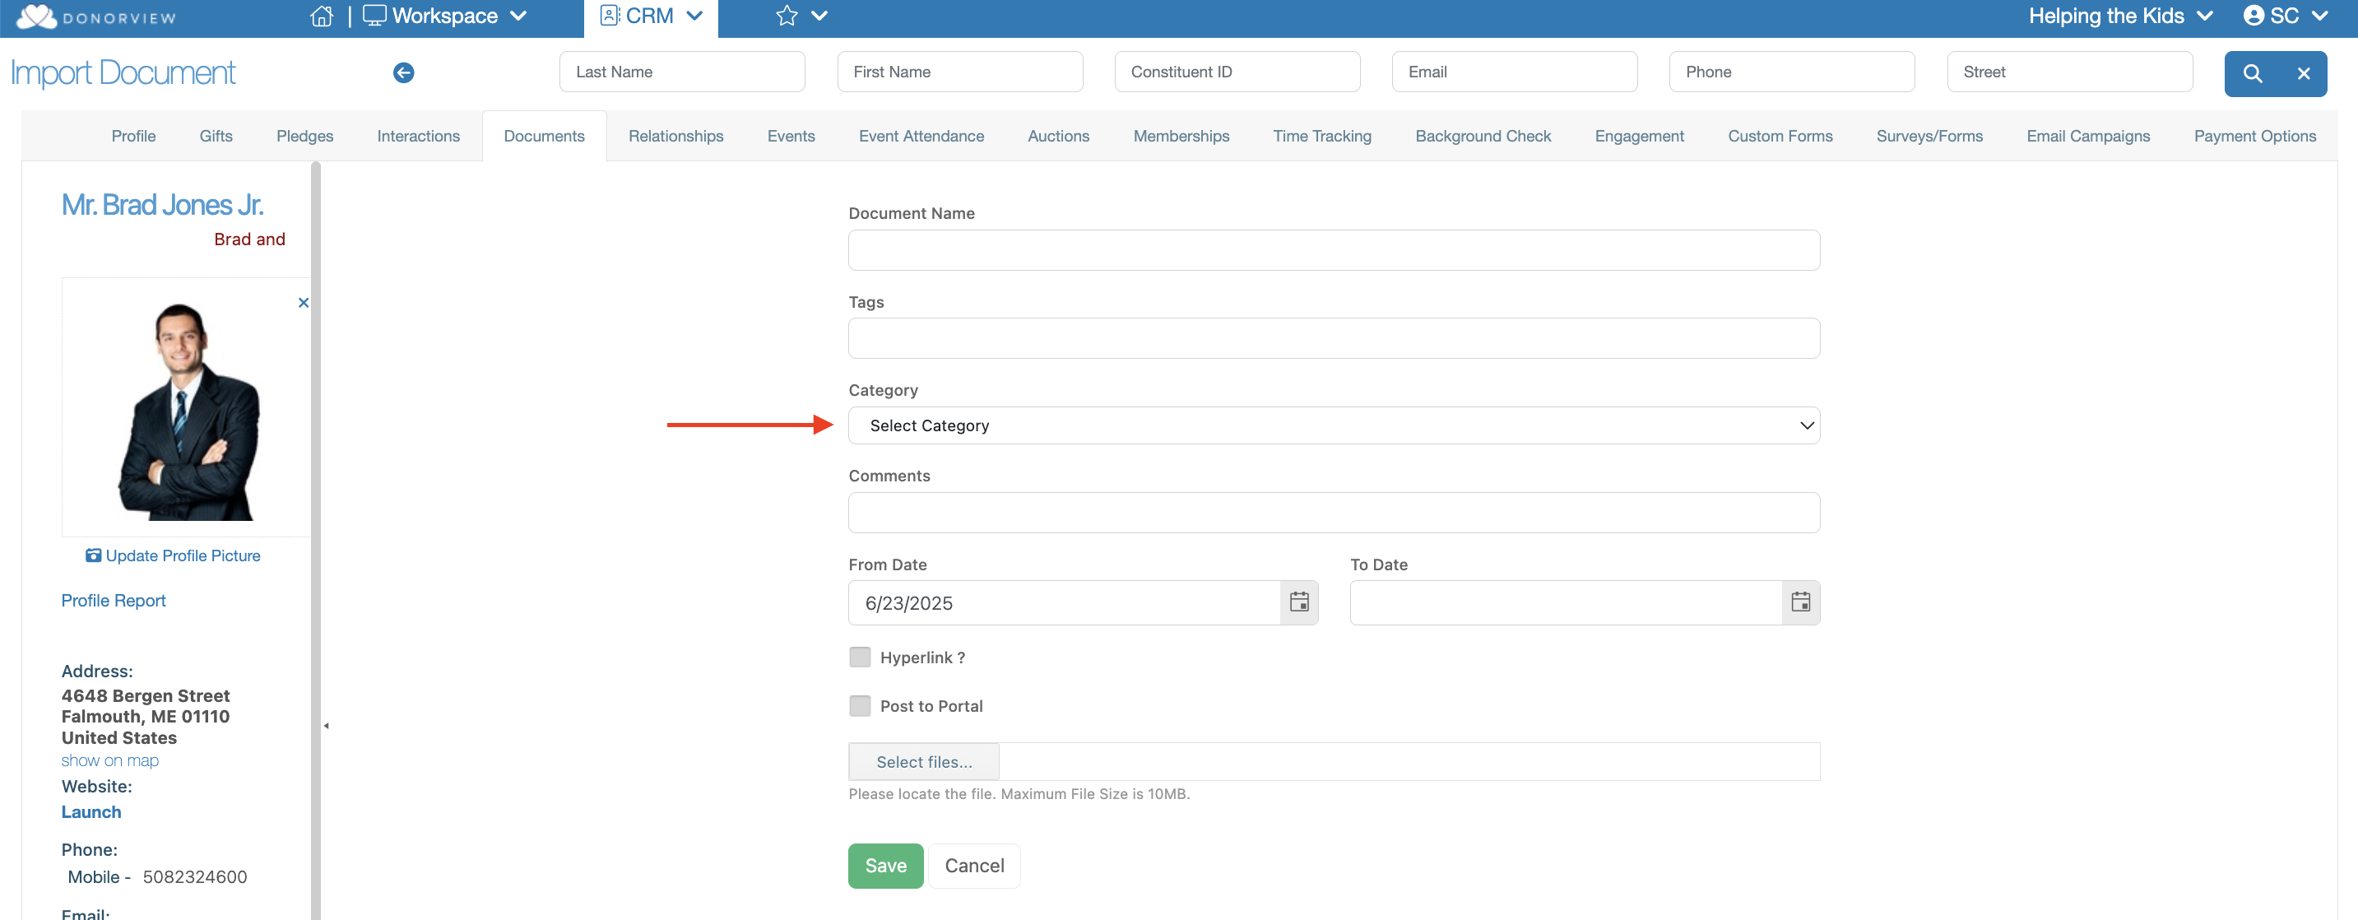
Task: Click the home icon in top bar
Action: point(322,16)
